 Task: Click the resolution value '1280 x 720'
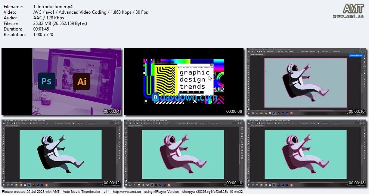43,34
